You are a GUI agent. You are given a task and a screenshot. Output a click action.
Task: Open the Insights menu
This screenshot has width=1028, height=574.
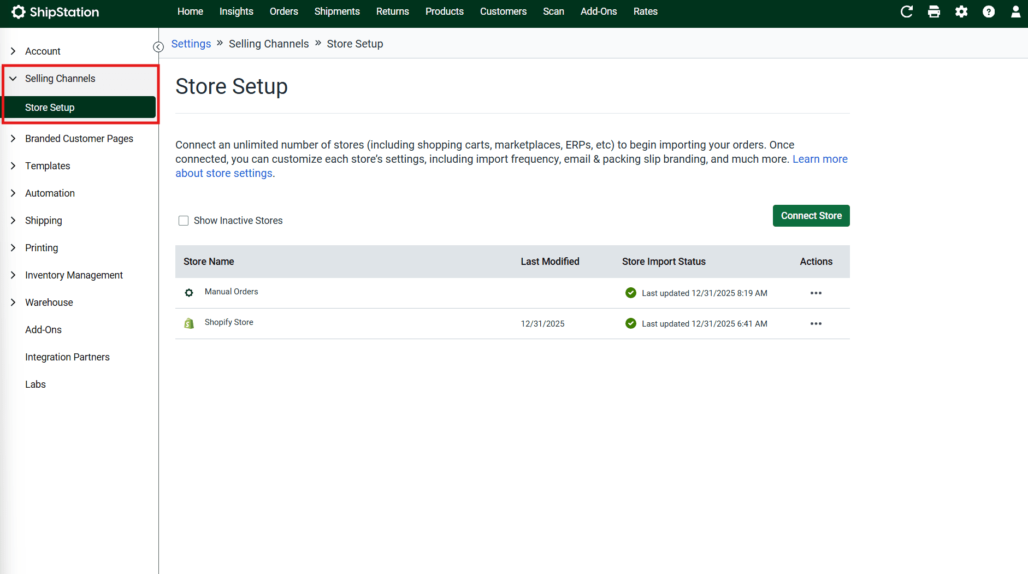(x=237, y=11)
